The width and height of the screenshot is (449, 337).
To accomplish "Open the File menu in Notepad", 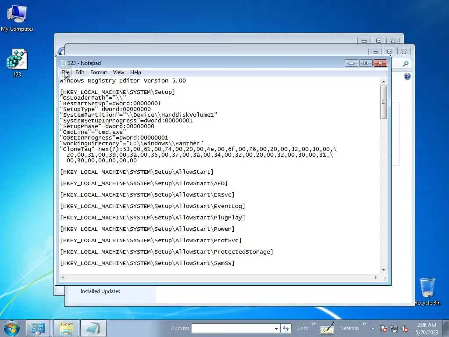I will pos(65,72).
